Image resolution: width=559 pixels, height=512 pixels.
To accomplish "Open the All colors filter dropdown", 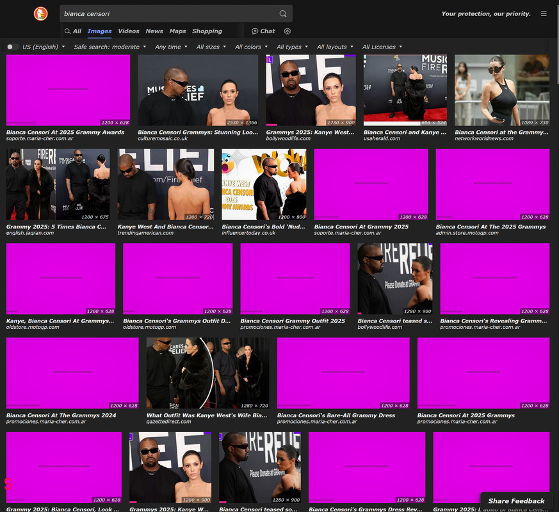I will (x=252, y=47).
